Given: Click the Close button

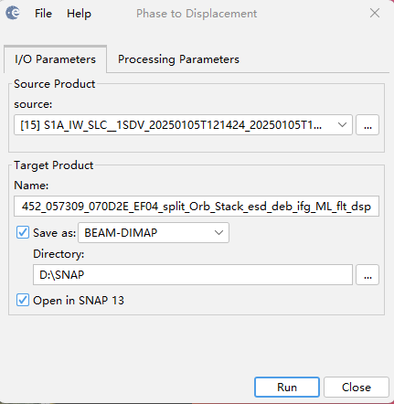Looking at the screenshot, I should (x=357, y=388).
